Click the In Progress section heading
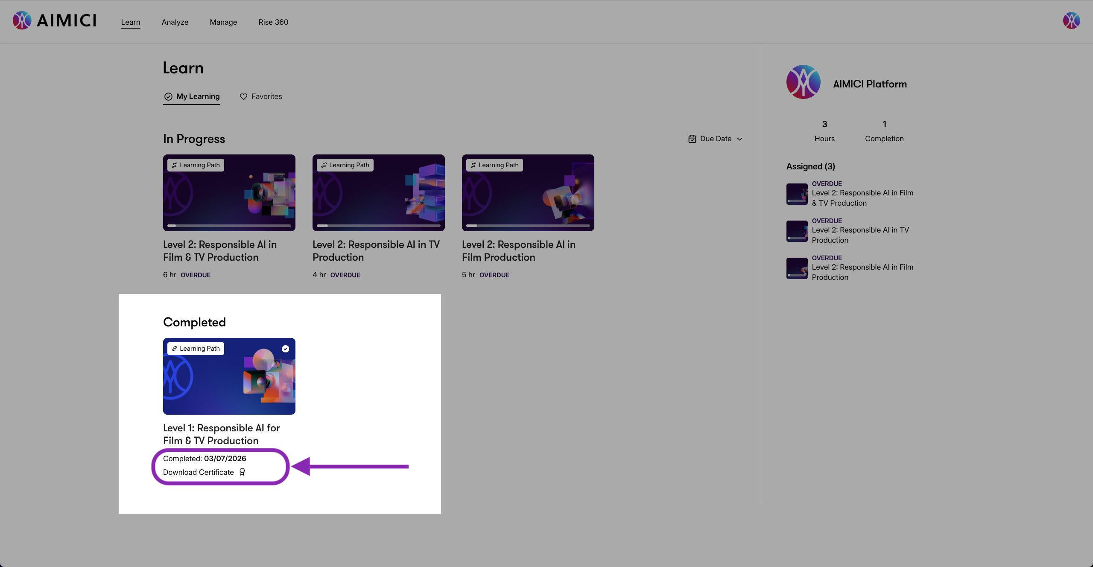1093x567 pixels. tap(194, 139)
